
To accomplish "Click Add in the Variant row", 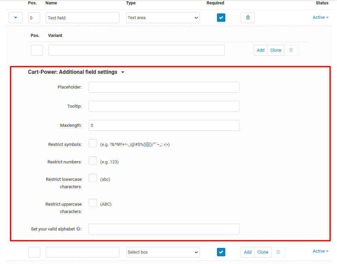I will pyautogui.click(x=261, y=50).
